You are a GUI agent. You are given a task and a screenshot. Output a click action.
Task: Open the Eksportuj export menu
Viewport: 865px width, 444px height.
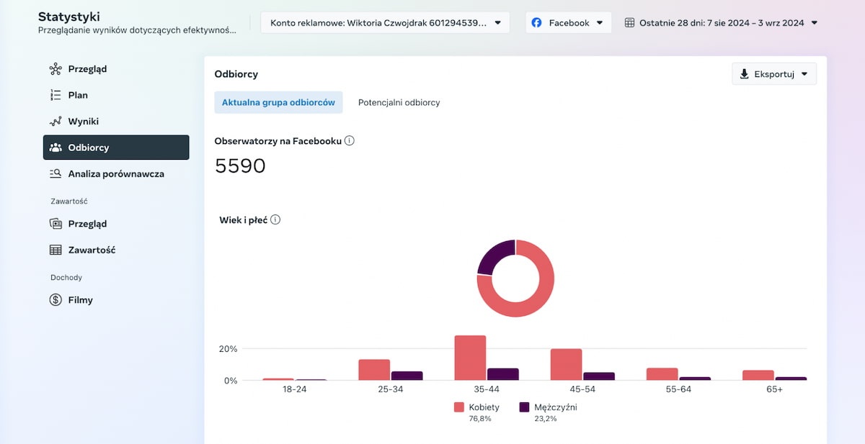click(x=773, y=74)
